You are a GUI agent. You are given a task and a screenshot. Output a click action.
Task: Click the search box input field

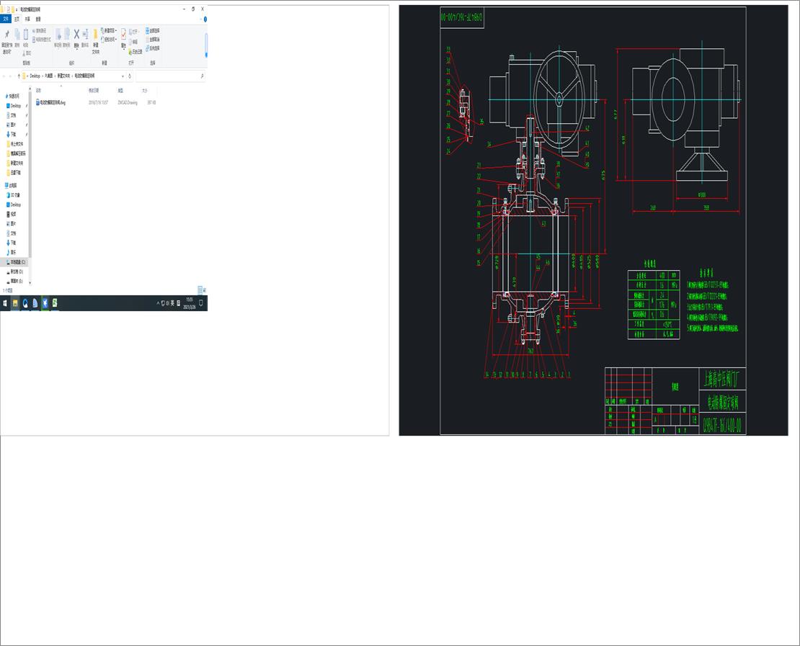(x=171, y=76)
